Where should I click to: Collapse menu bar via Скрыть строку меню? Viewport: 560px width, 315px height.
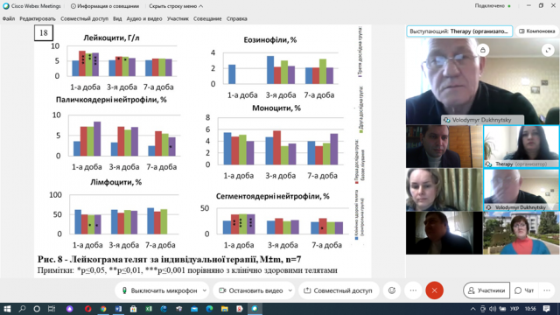(x=176, y=6)
